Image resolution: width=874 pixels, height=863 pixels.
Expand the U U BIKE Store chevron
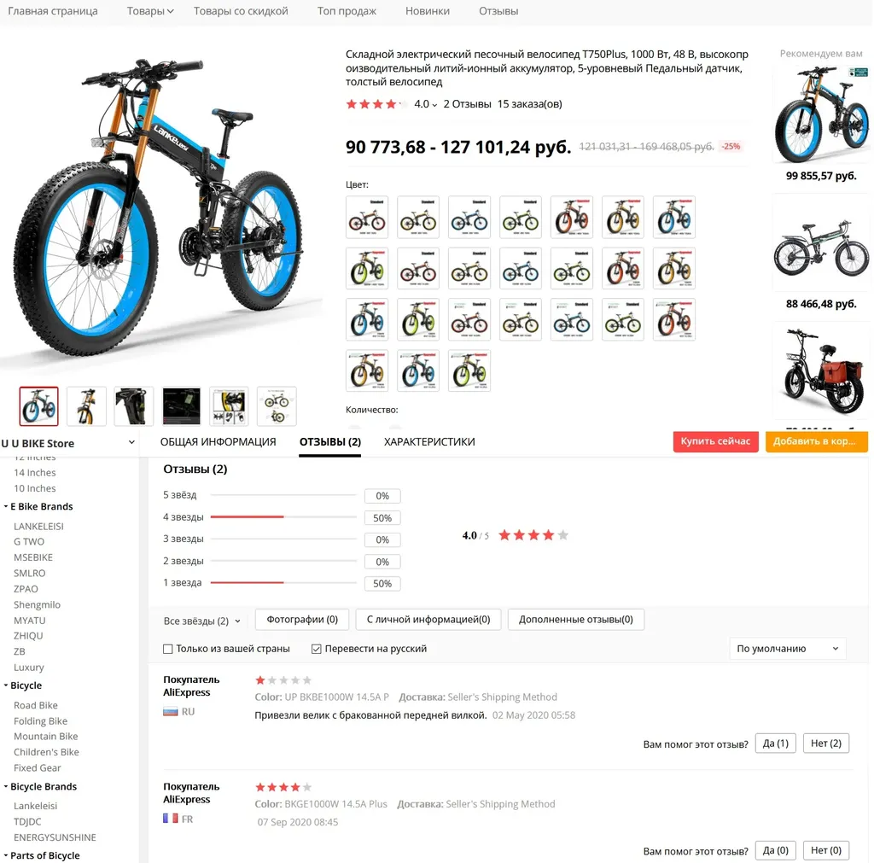(131, 443)
